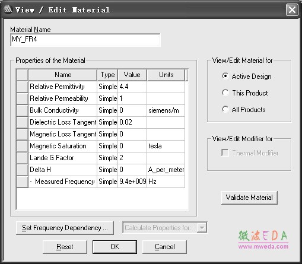Click the Units cell for Bulk Conductivity

[x=166, y=110]
